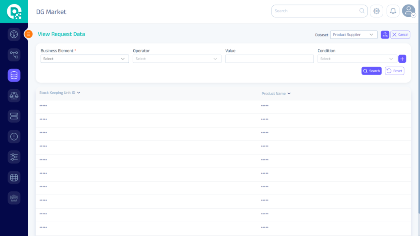Screen dimensions: 420x236
Task: Open the alert exclamation sidebar icon
Action: click(x=14, y=136)
